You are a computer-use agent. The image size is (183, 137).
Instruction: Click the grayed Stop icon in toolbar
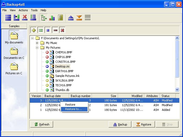(88, 18)
